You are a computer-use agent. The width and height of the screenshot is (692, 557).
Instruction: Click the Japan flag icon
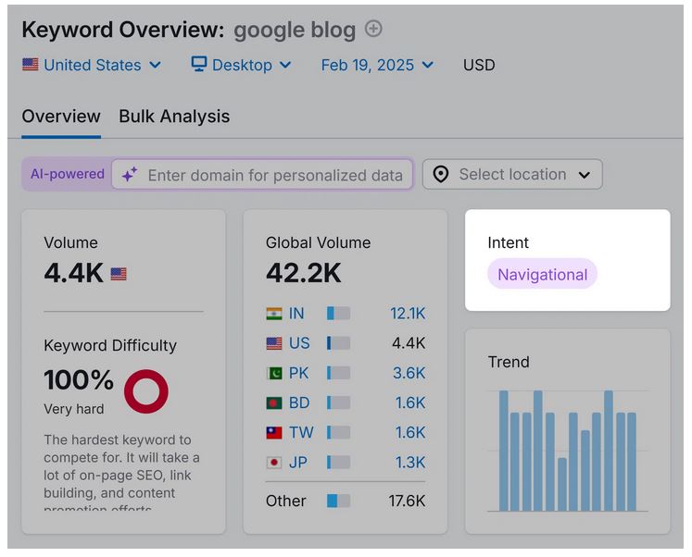pos(274,463)
